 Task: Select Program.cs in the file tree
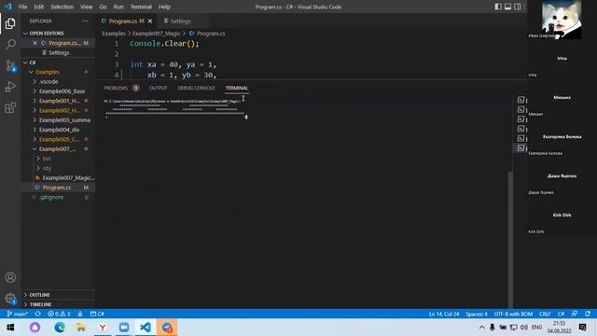pos(58,188)
